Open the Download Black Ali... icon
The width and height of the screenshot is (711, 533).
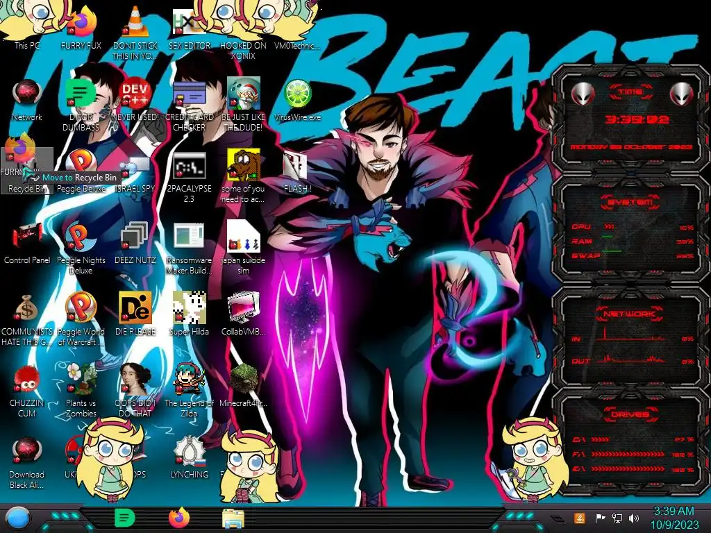tap(27, 451)
